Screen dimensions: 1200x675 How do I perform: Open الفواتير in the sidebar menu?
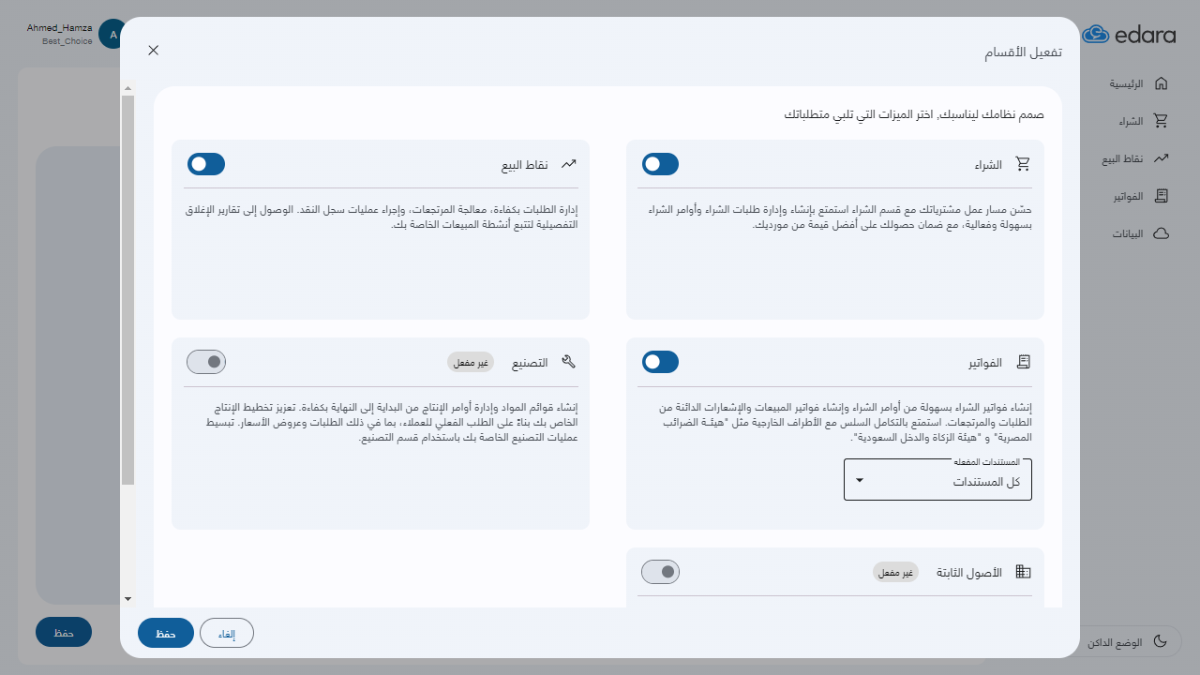[1141, 196]
